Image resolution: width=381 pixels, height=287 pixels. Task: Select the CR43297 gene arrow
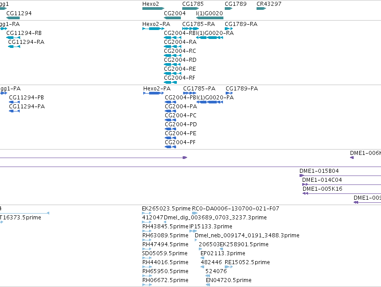(261, 9)
